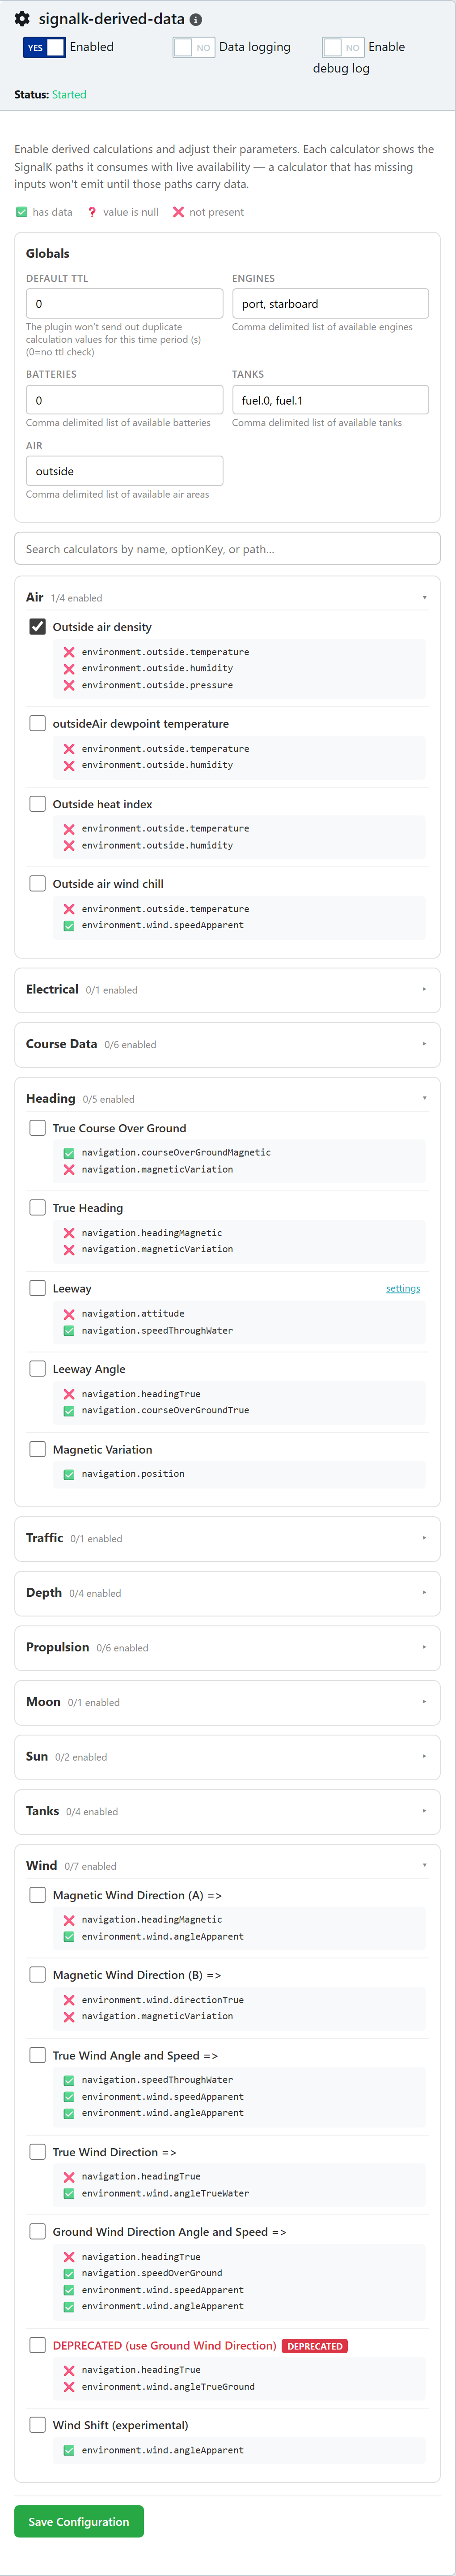
Task: Check True Course Over Ground
Action: pos(37,1127)
